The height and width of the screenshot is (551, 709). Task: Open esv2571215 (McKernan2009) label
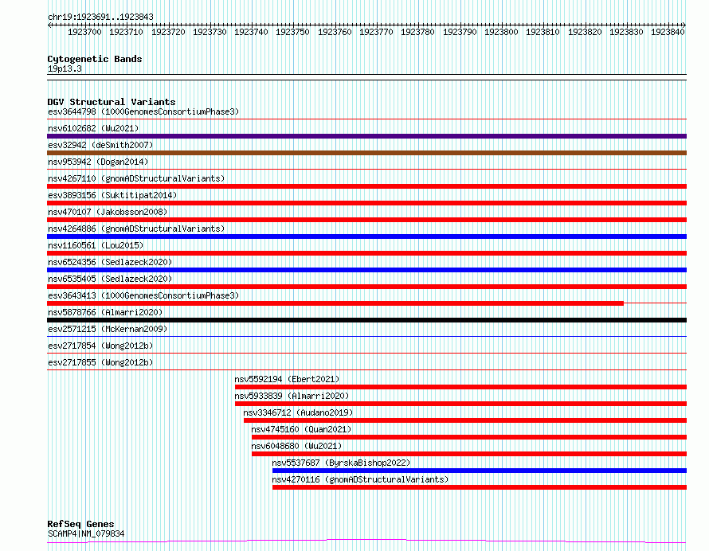click(x=108, y=329)
